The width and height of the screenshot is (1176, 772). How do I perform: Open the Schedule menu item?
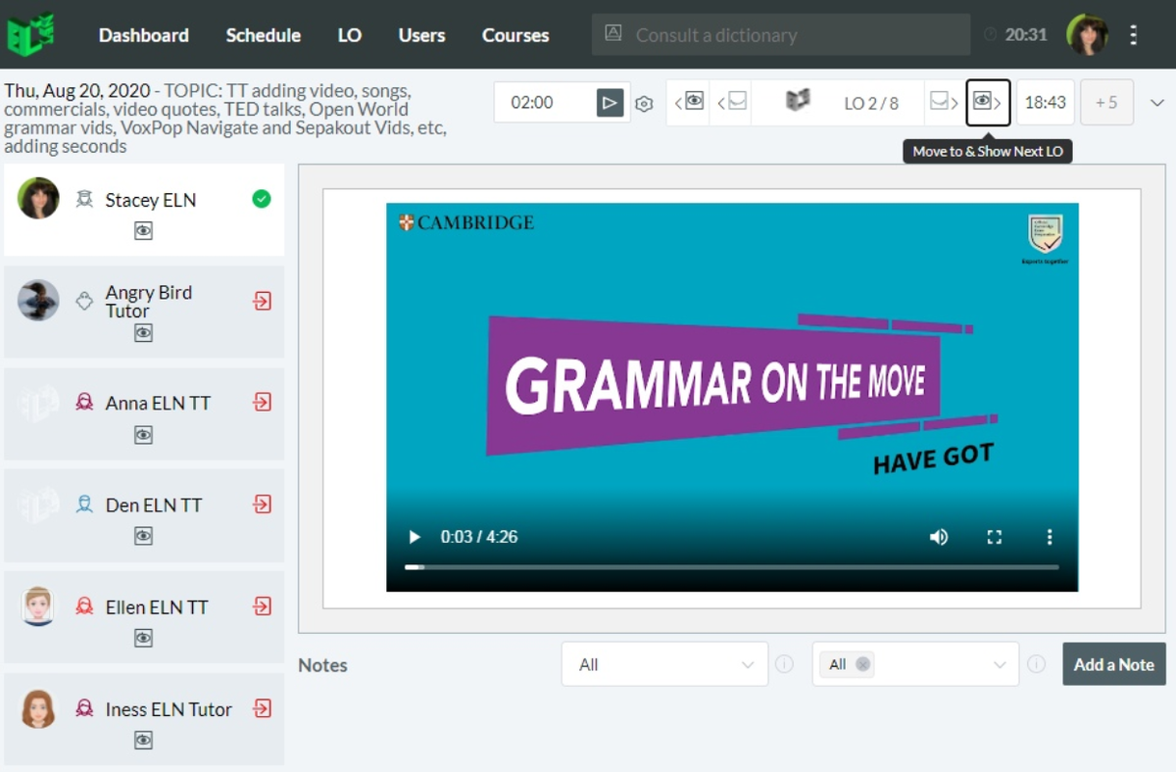[x=263, y=35]
